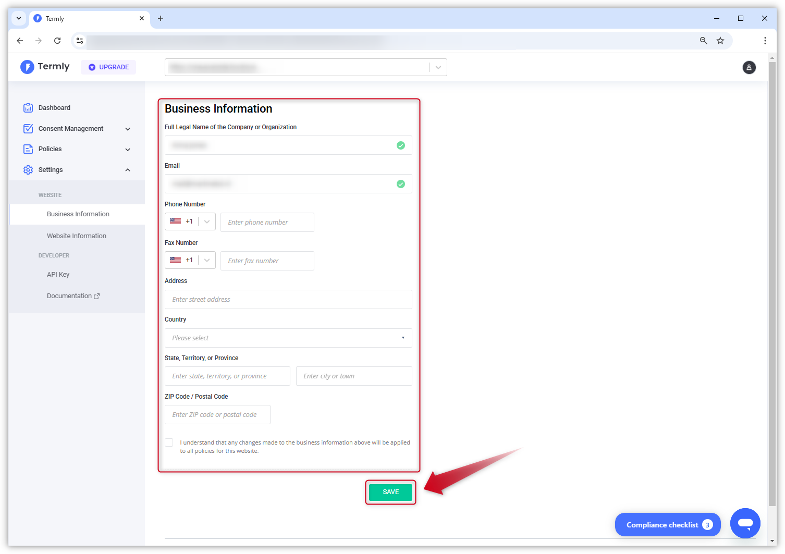This screenshot has height=554, width=785.
Task: Collapse the Settings section
Action: click(128, 169)
